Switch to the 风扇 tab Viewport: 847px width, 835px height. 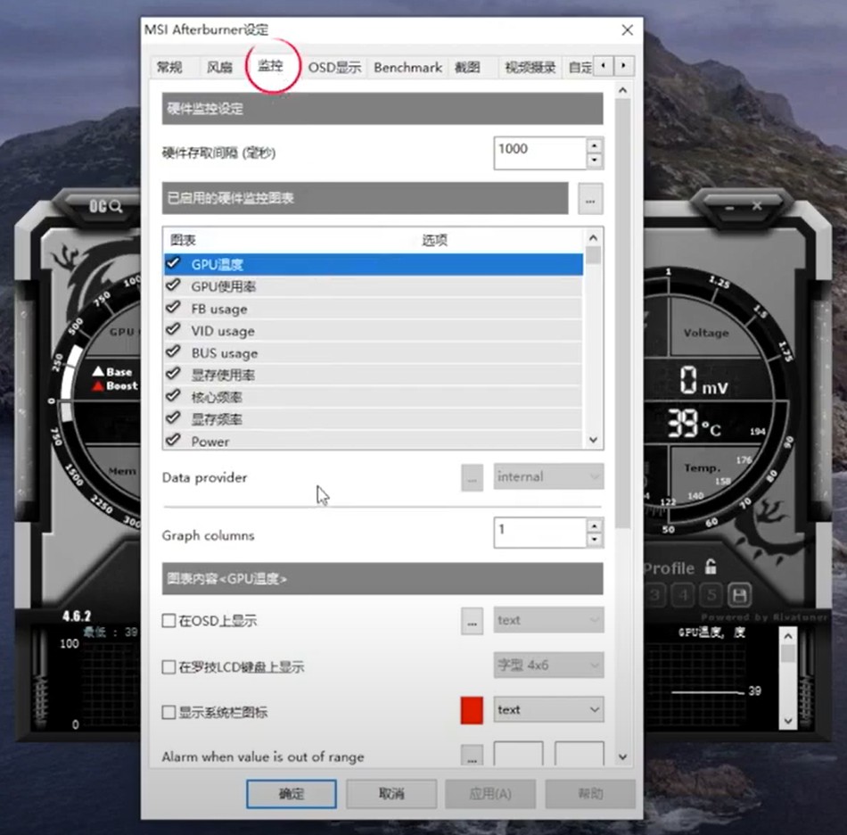point(219,67)
